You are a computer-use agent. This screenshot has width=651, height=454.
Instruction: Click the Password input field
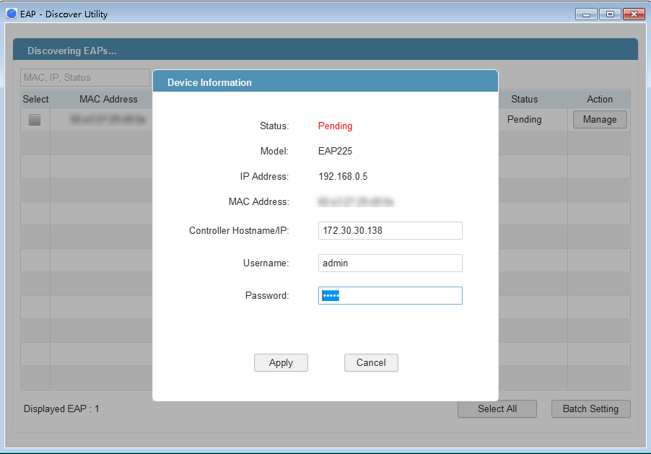pos(390,295)
